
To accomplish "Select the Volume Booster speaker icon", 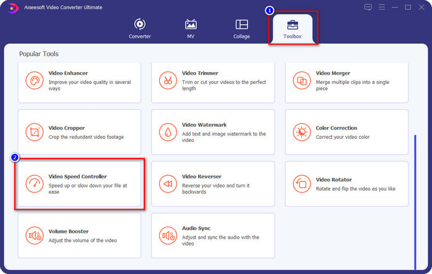I will click(x=34, y=235).
